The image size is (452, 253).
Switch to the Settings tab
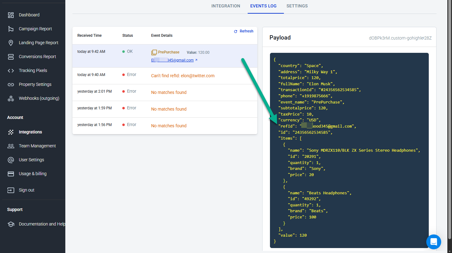click(297, 6)
